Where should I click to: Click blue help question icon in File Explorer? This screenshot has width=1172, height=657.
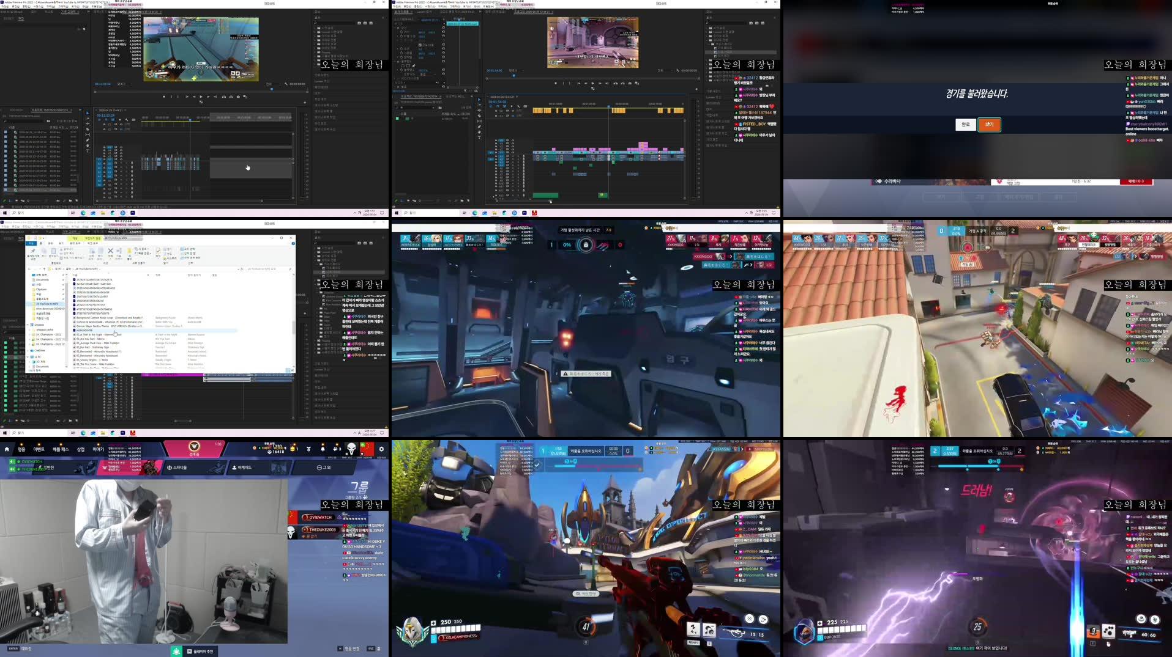pyautogui.click(x=293, y=243)
